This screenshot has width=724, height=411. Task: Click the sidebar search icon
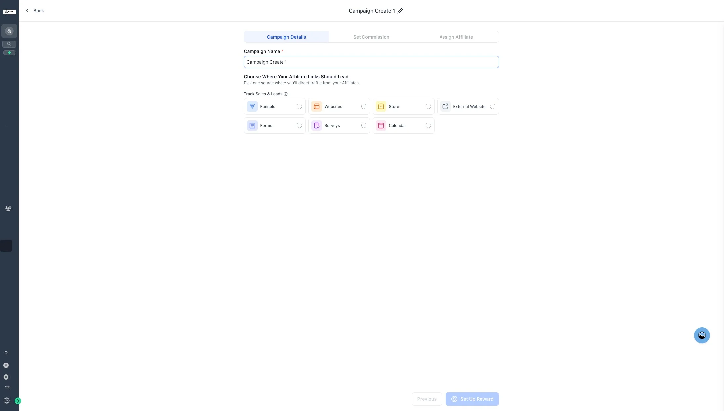click(9, 44)
